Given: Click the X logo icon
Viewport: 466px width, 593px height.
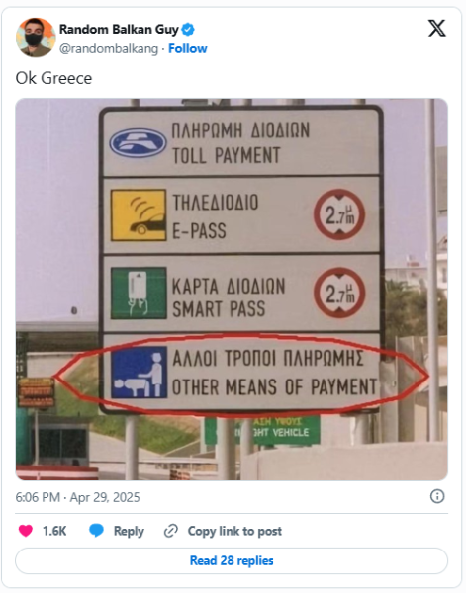Looking at the screenshot, I should [x=437, y=29].
